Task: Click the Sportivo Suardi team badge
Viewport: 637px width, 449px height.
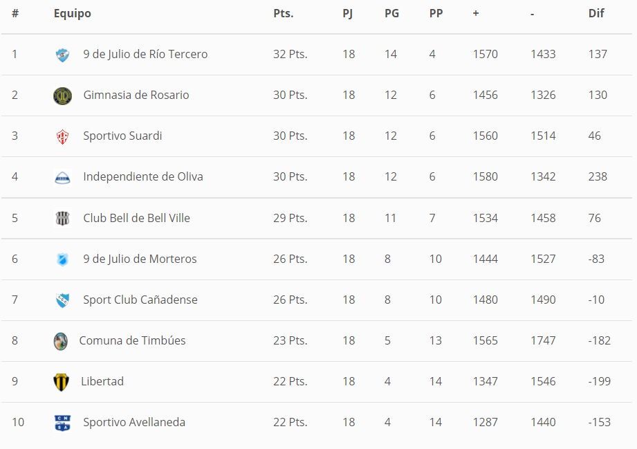Action: [x=62, y=136]
